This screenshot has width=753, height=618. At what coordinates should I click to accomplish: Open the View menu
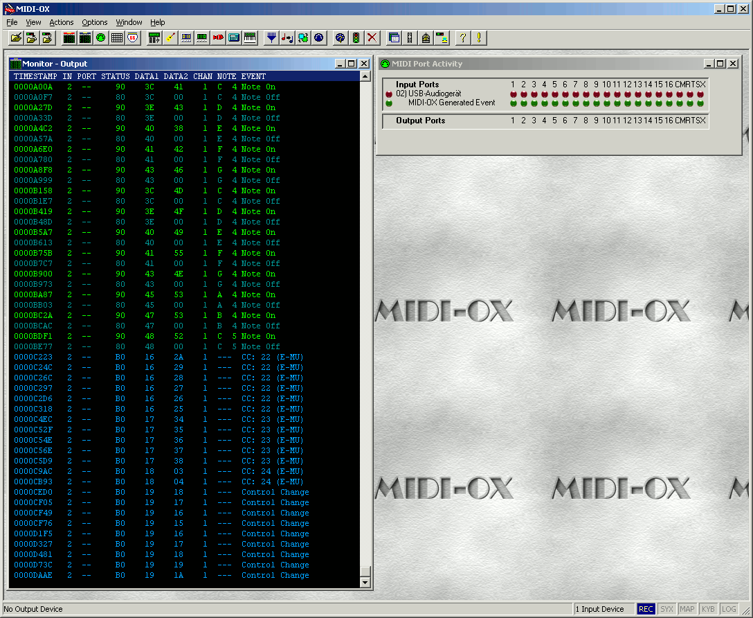pos(33,22)
